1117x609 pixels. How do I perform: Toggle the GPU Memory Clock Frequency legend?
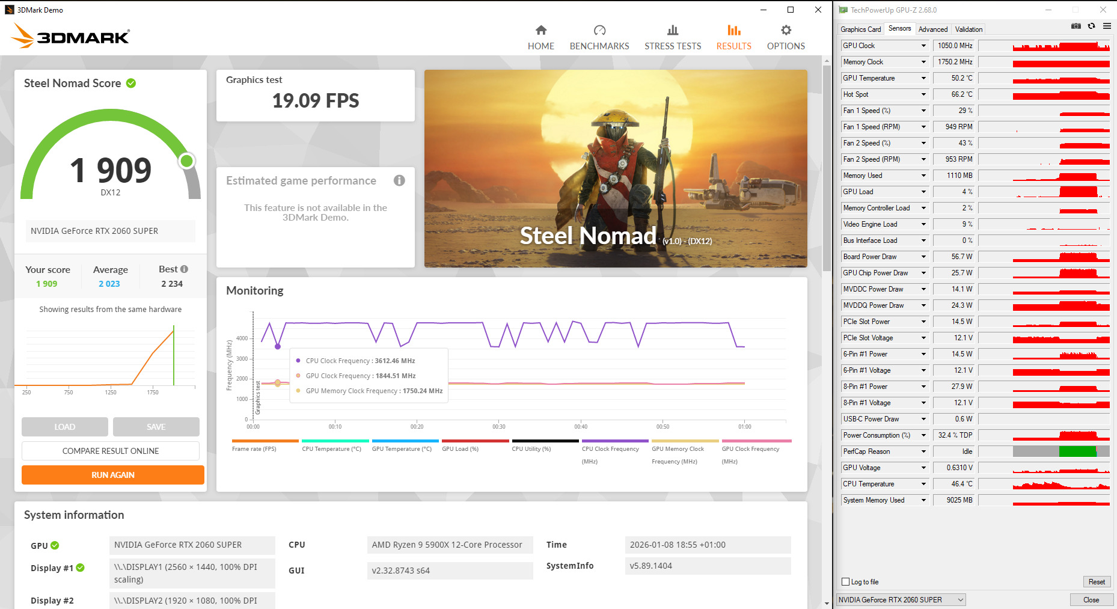pyautogui.click(x=685, y=452)
